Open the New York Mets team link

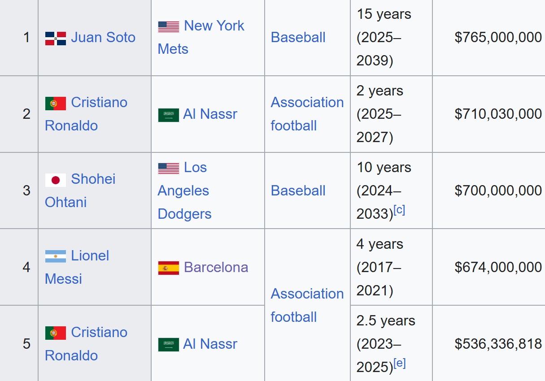click(x=201, y=37)
